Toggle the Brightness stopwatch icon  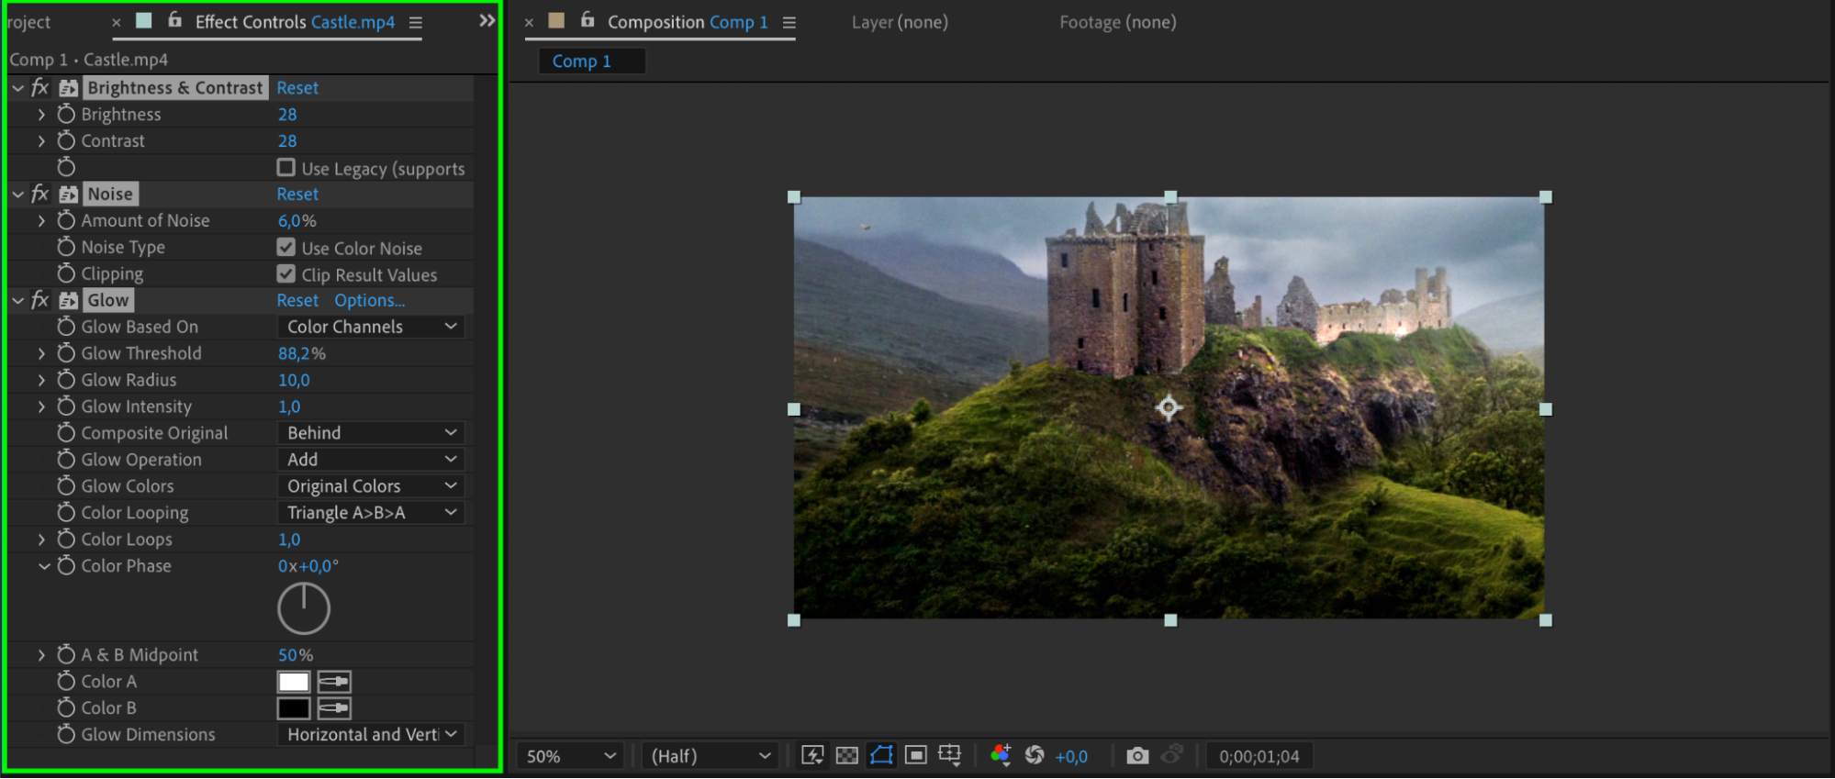[x=66, y=114]
